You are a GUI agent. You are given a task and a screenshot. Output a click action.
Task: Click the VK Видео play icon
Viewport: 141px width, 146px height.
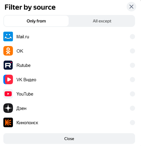(8, 79)
